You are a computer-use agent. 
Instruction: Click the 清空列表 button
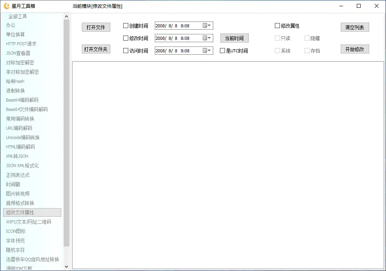(355, 27)
